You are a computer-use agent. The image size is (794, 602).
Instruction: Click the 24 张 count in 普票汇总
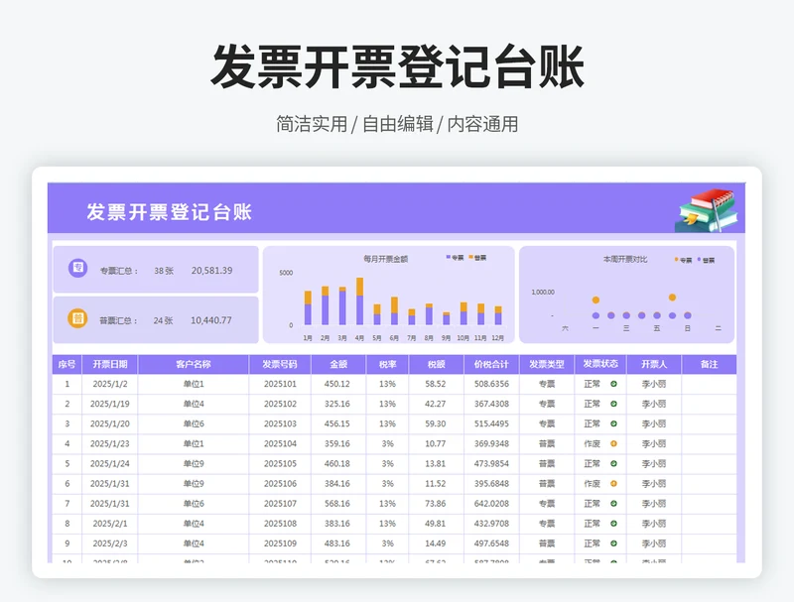click(x=163, y=320)
